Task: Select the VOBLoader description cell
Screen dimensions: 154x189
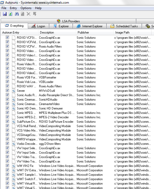Action: pyautogui.click(x=46, y=82)
